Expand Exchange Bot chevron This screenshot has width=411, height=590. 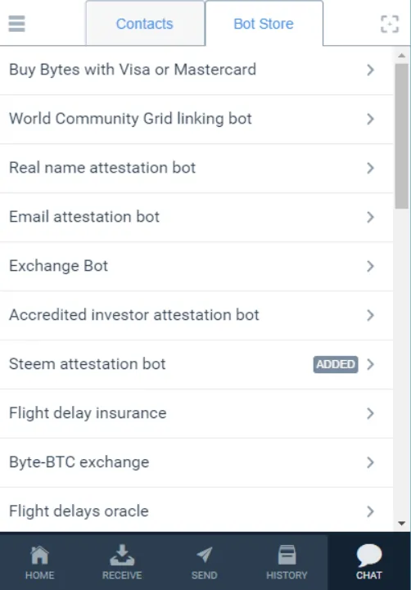point(370,266)
